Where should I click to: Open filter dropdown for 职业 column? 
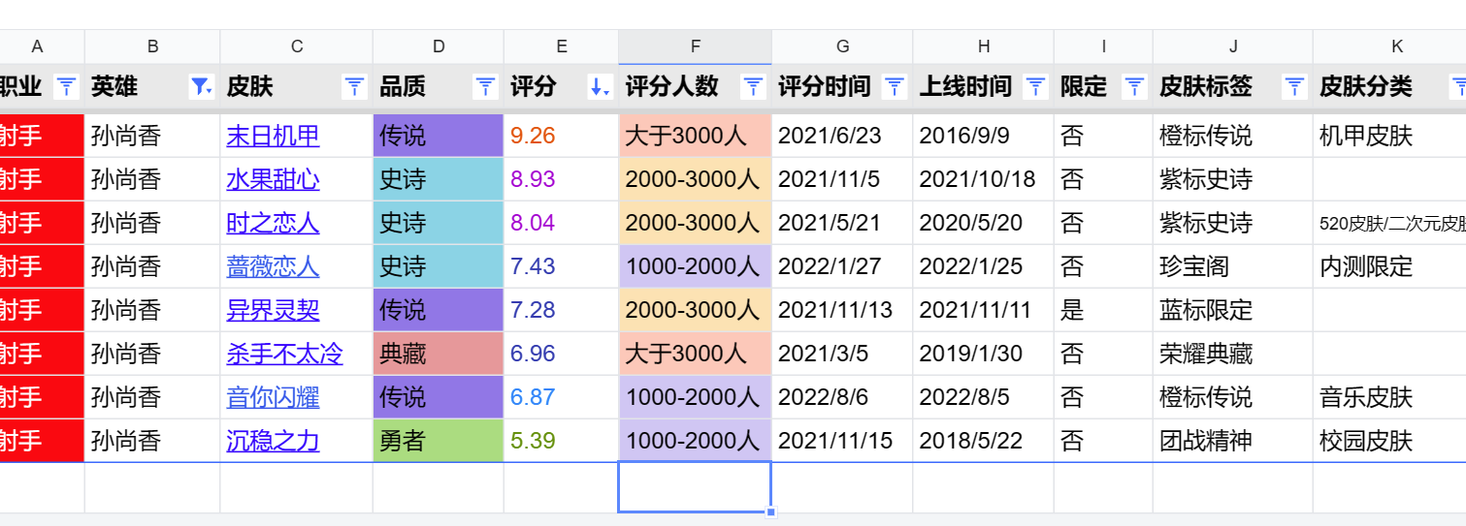point(66,87)
